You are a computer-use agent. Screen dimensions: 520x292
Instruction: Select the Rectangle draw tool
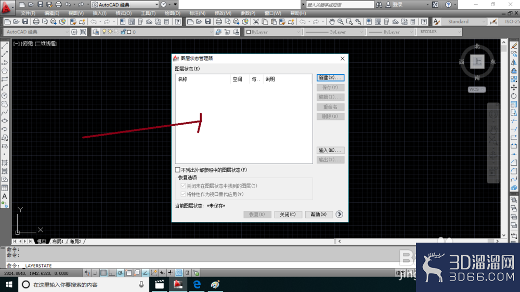pos(5,79)
